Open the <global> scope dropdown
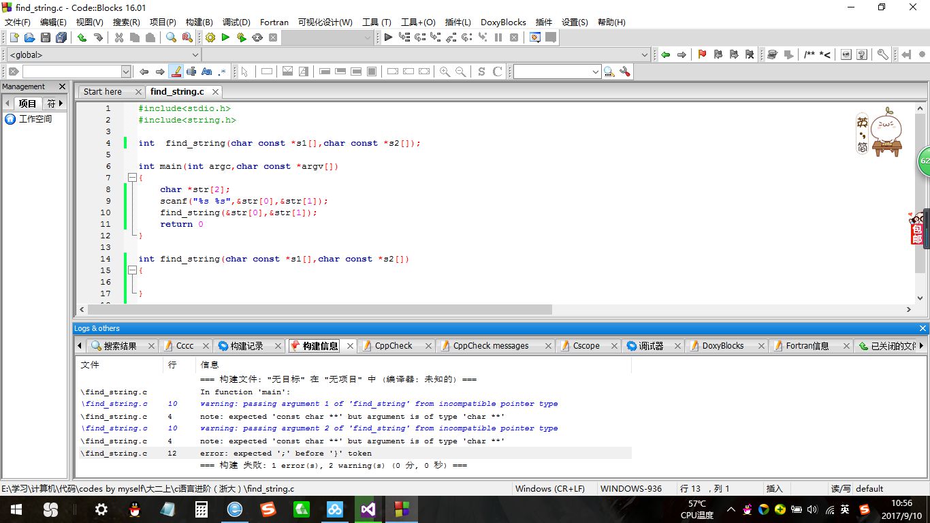Screen dimensions: 930x523 click(102, 54)
